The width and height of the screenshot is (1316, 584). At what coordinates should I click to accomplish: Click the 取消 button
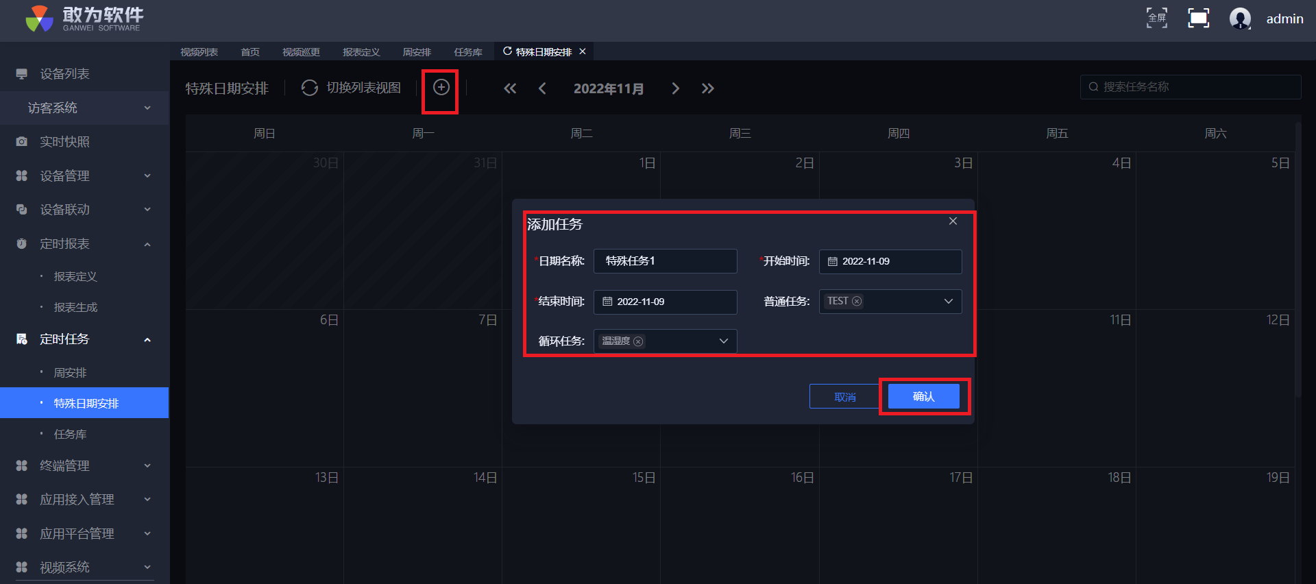(x=845, y=396)
